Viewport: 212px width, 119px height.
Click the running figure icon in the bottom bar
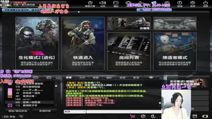(x=153, y=116)
